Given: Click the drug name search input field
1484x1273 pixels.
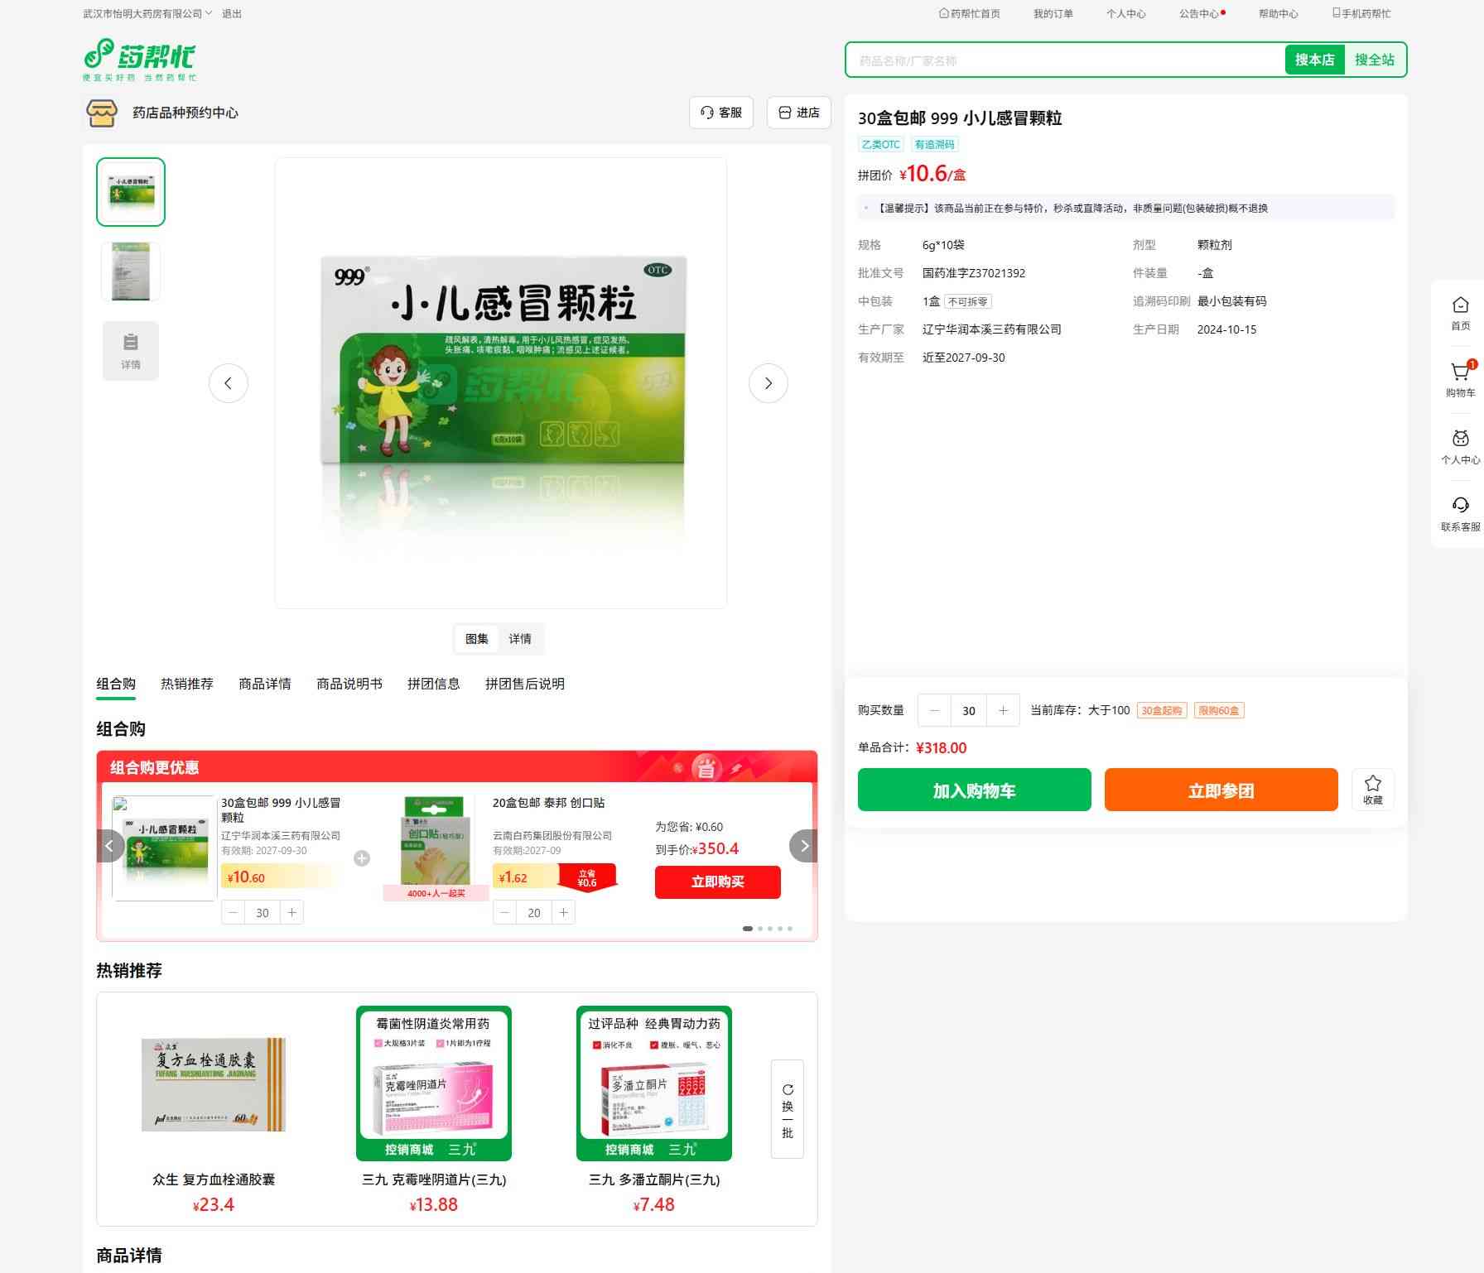Looking at the screenshot, I should tap(1064, 60).
